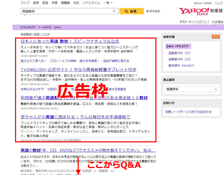224x175 pixels.
Task: Switch to the 辞書 search tab
Action: 55,3
